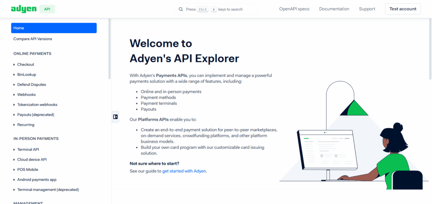432x204 pixels.
Task: Expand the Cloud device API arrow
Action: [x=14, y=159]
